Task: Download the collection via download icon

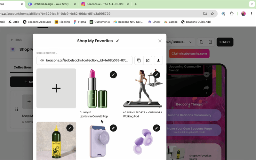Action: (x=158, y=60)
